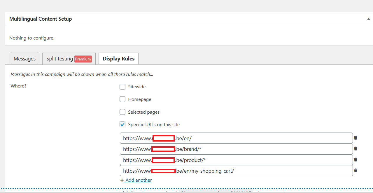Delete the /en/ URL rule
The height and width of the screenshot is (193, 373).
[x=356, y=138]
